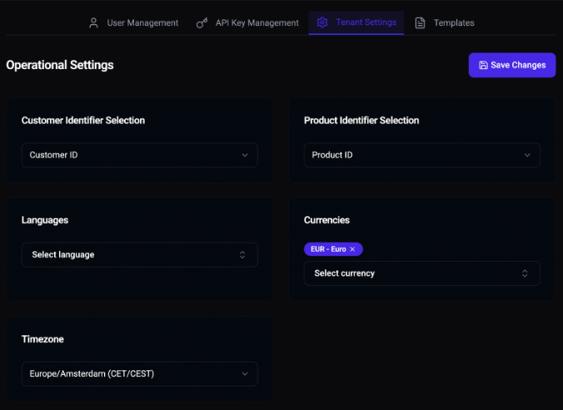Click the Languages selector up-down arrows icon

(242, 254)
